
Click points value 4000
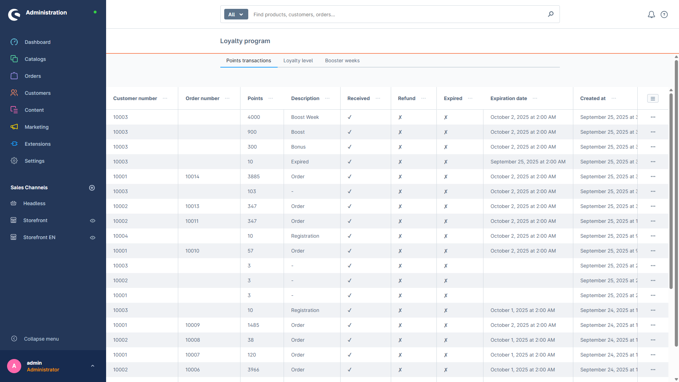tap(254, 117)
